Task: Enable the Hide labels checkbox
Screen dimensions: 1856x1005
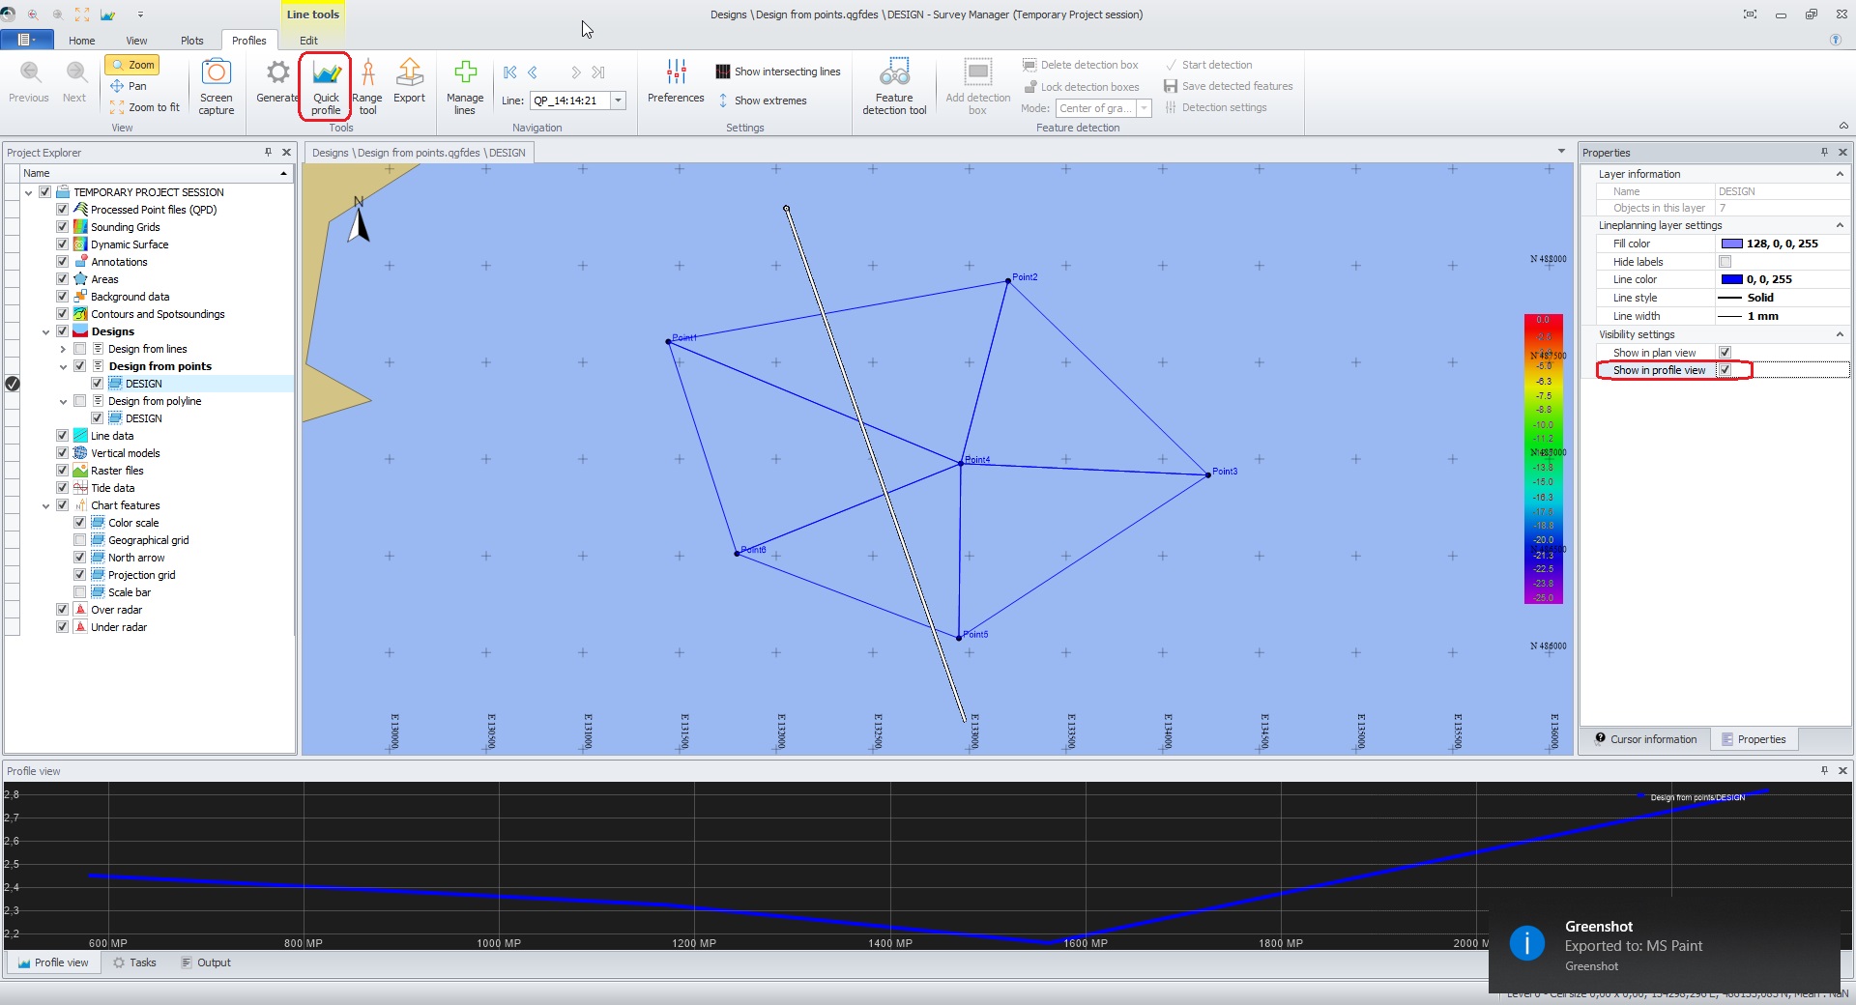Action: coord(1725,262)
